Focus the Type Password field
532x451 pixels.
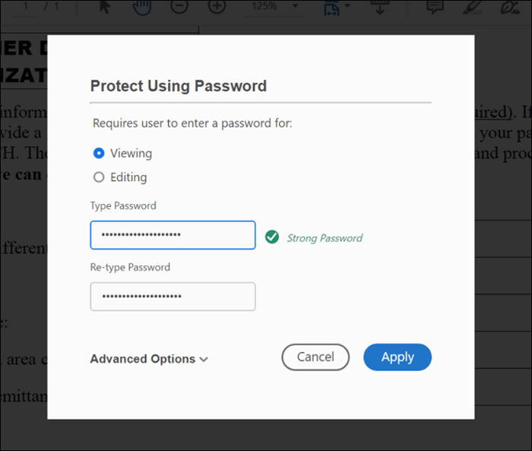[173, 235]
